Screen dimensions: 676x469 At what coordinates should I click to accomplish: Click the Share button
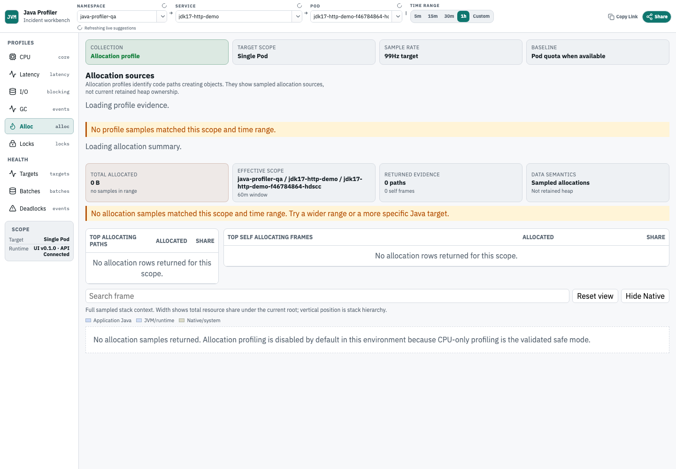point(657,17)
